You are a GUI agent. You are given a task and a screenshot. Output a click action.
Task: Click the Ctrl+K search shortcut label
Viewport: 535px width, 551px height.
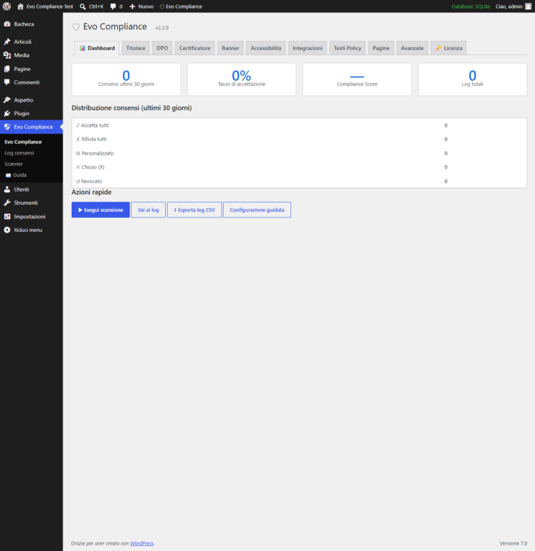(96, 6)
